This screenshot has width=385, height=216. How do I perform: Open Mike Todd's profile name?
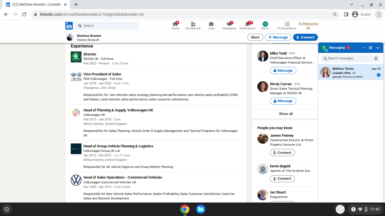click(278, 53)
